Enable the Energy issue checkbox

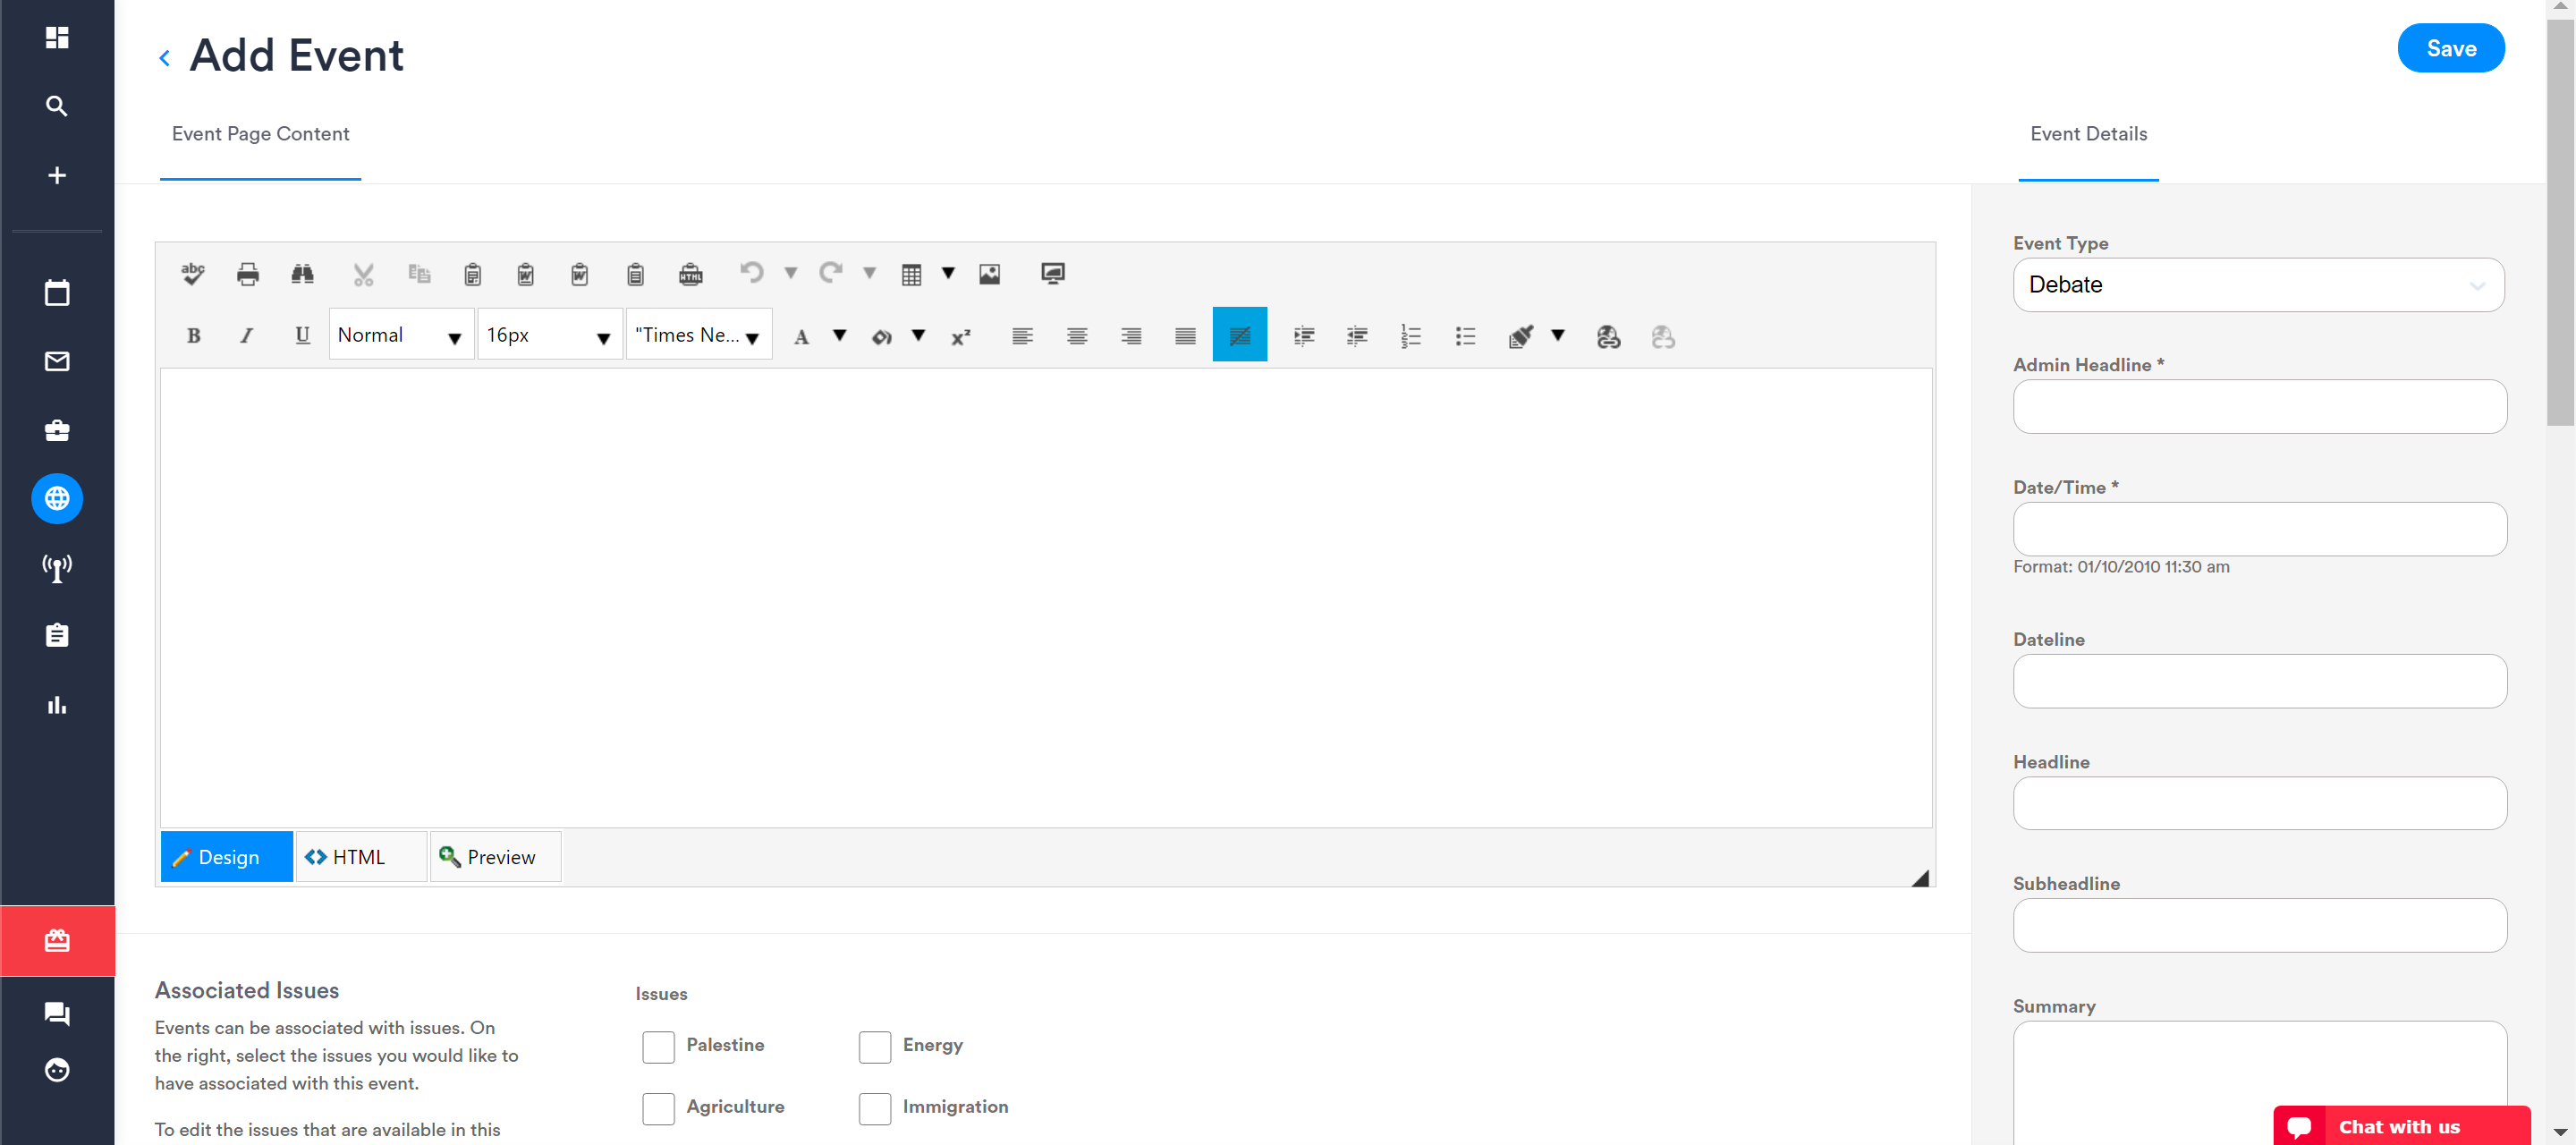pyautogui.click(x=874, y=1047)
